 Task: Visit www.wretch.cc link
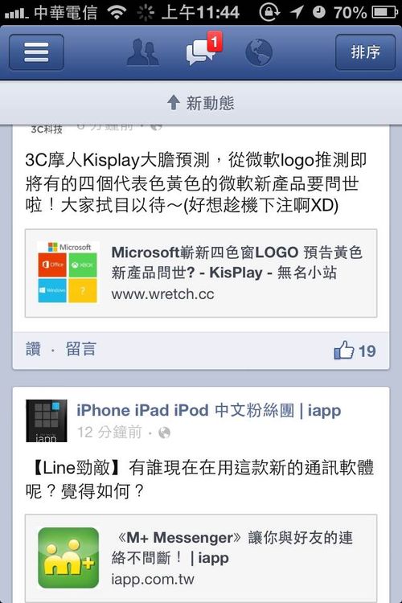162,294
